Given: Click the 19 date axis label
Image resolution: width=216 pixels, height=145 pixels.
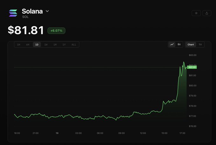Looking at the screenshot, I should click(x=57, y=133).
